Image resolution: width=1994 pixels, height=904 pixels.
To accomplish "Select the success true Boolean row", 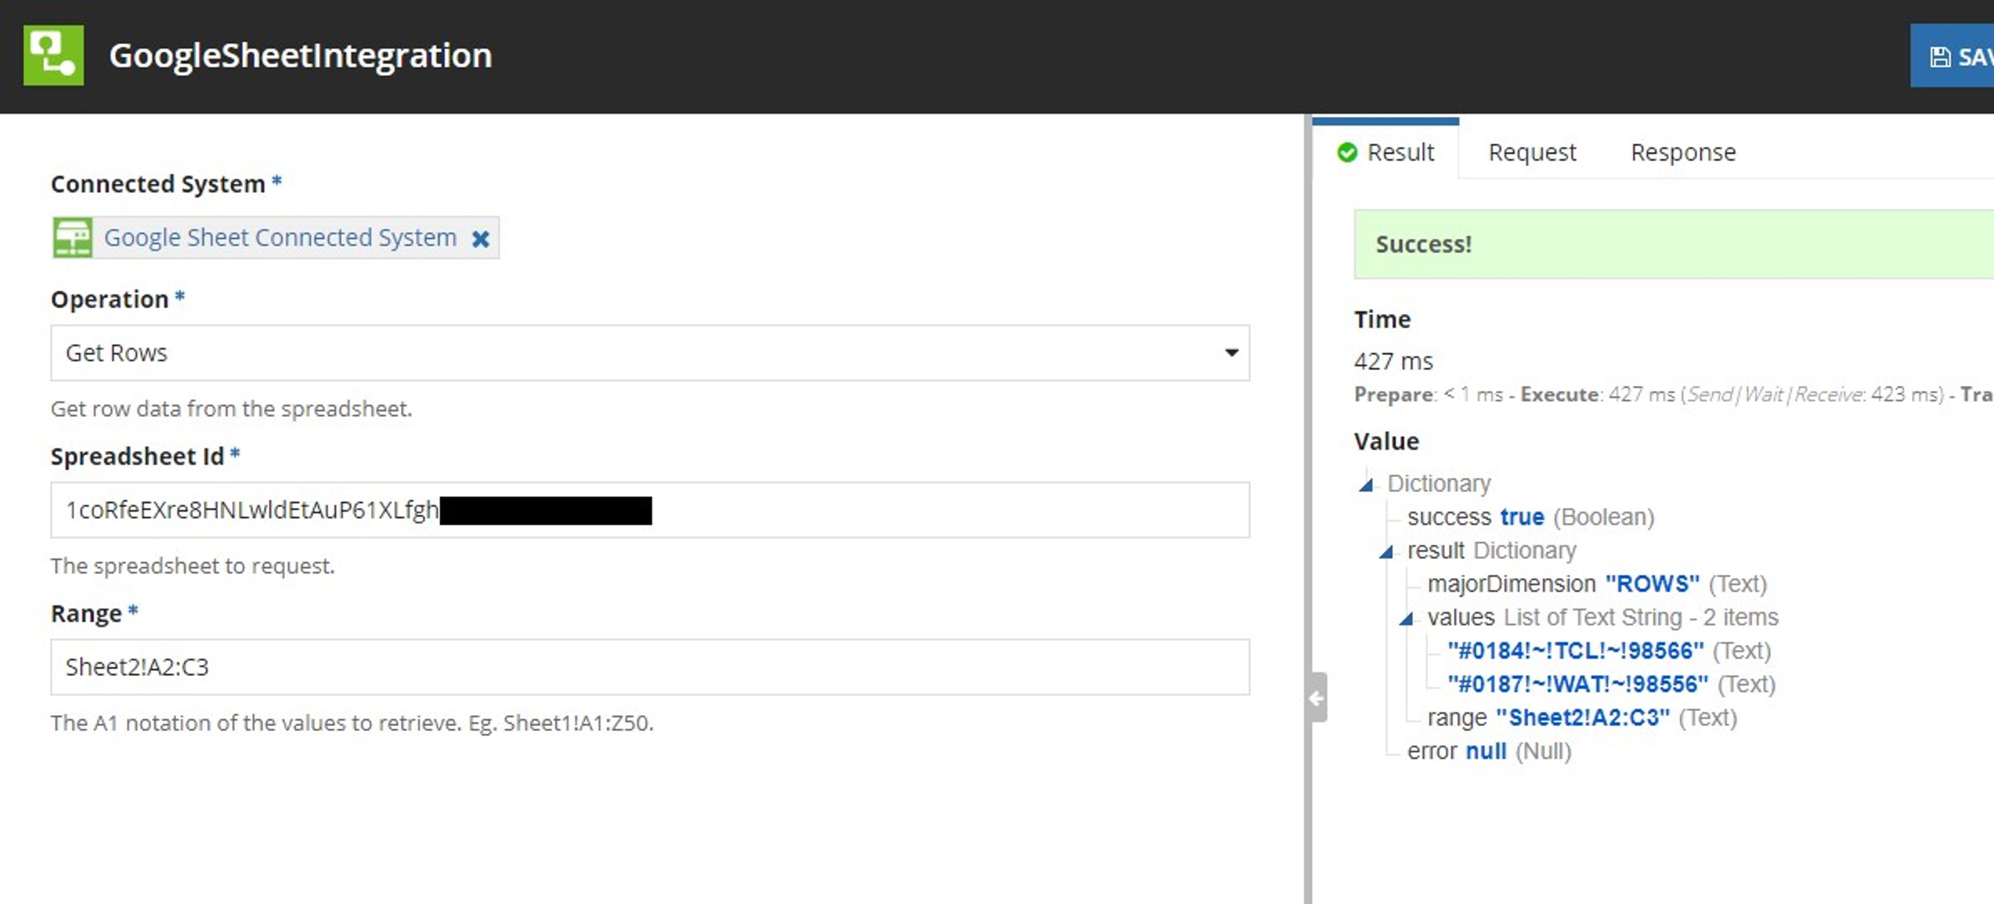I will click(1530, 516).
